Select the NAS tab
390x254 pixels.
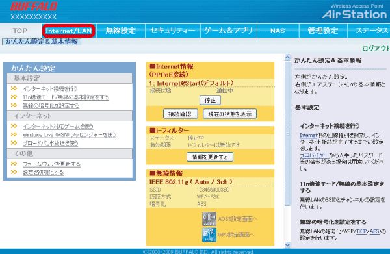pyautogui.click(x=278, y=31)
